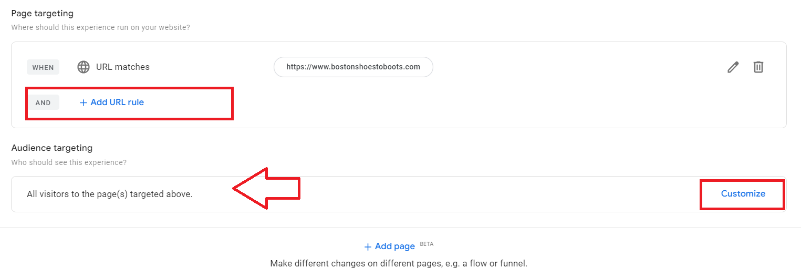This screenshot has height=278, width=801.
Task: Click the plus sign before Add page
Action: pos(368,246)
